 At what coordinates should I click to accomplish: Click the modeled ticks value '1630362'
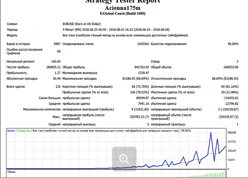point(143,44)
